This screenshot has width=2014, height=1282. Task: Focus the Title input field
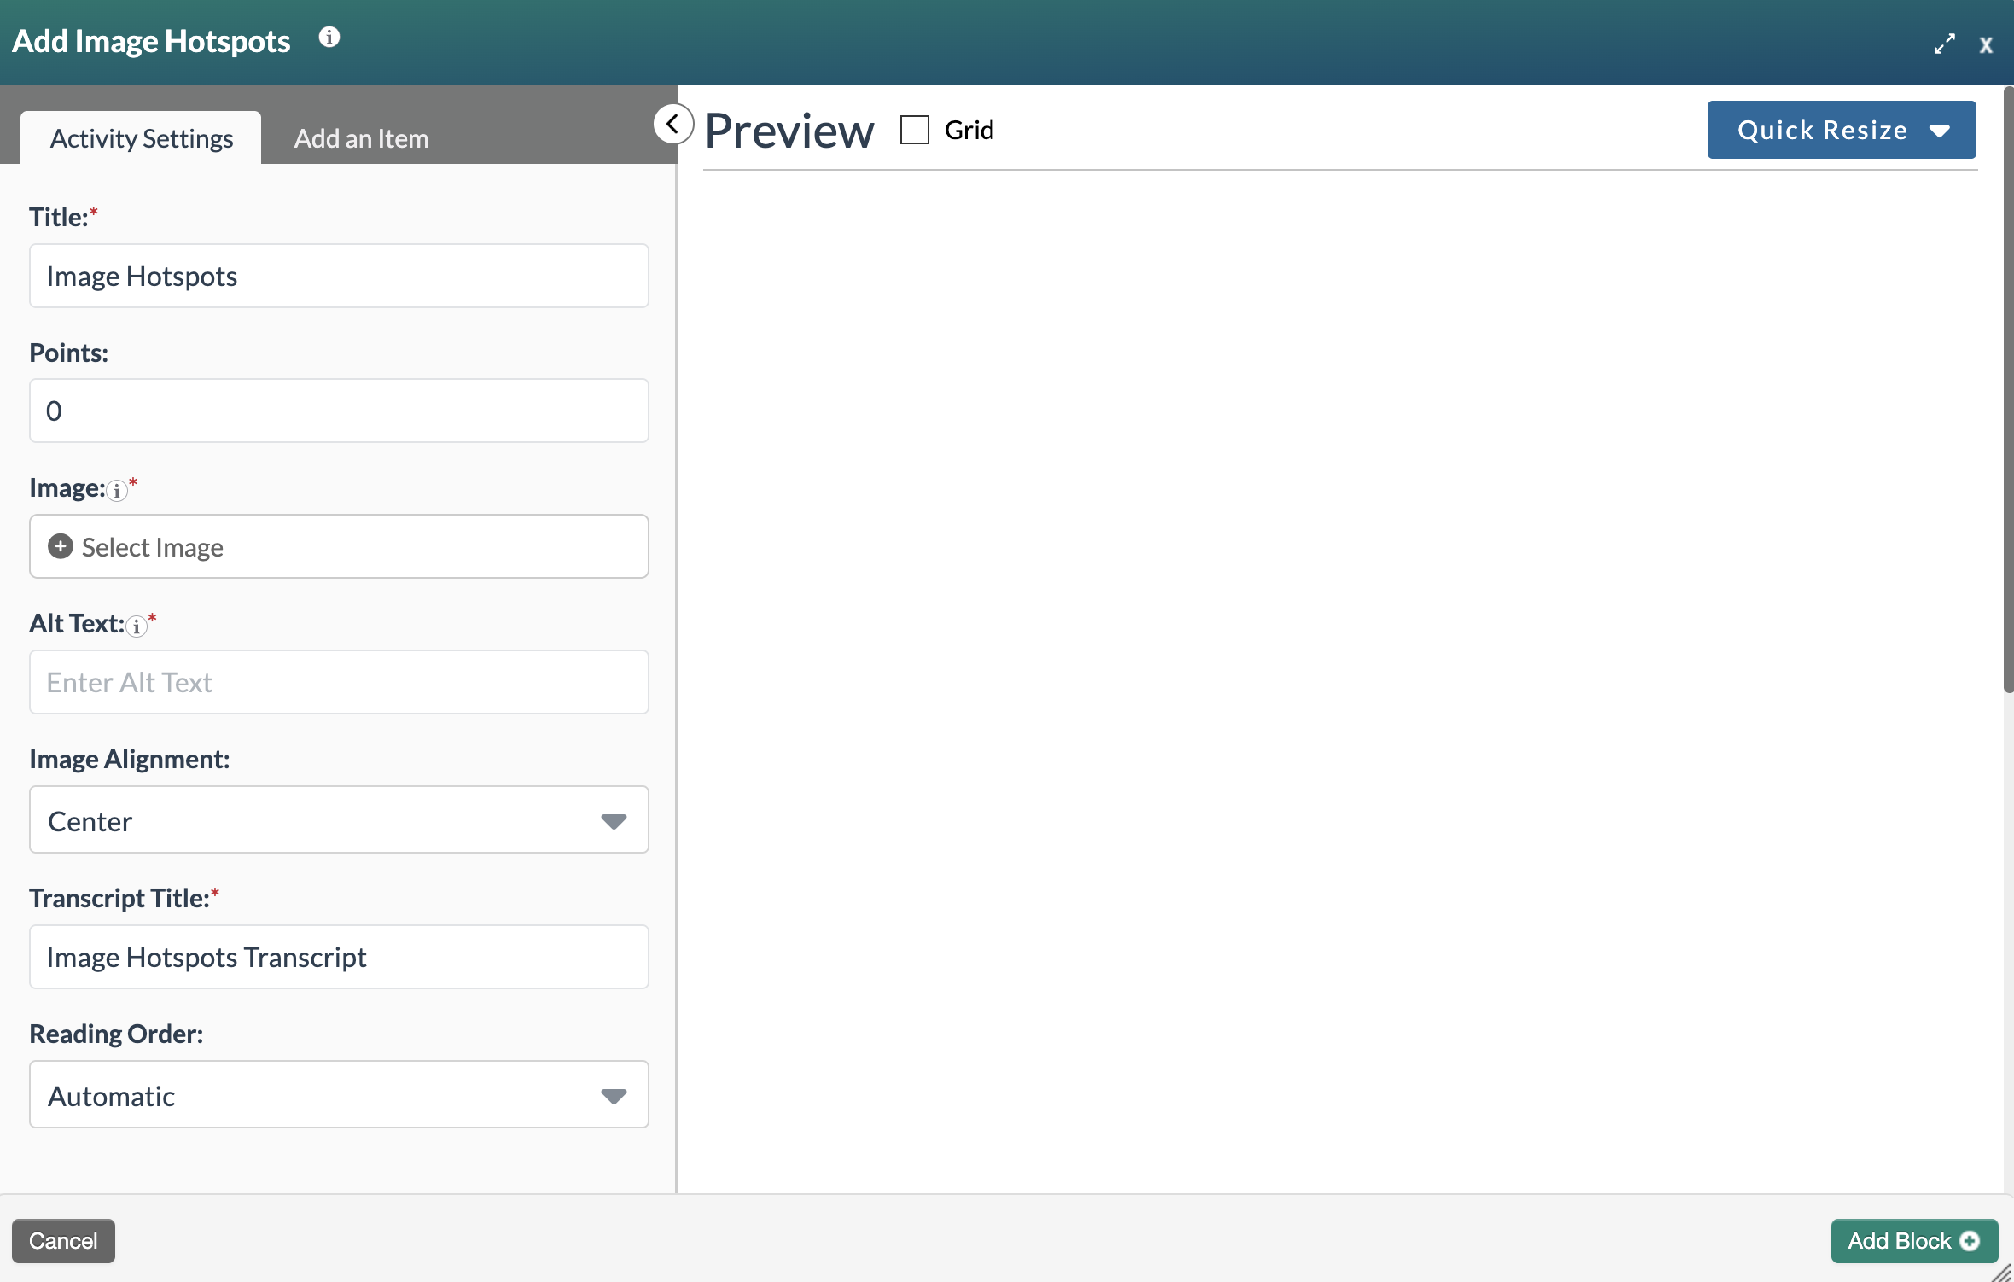[339, 276]
